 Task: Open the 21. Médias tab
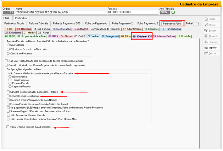click(30, 32)
